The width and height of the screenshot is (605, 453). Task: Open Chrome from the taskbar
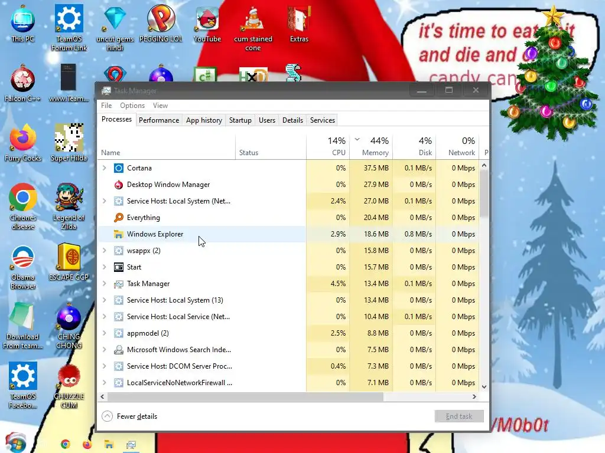[x=65, y=445]
